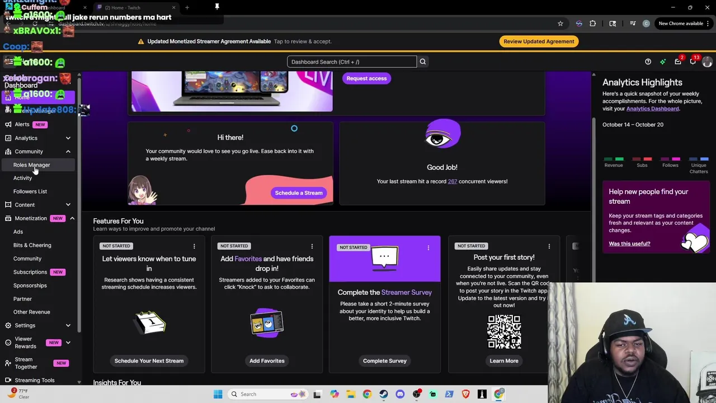Expand the Settings sidebar section

click(x=68, y=325)
